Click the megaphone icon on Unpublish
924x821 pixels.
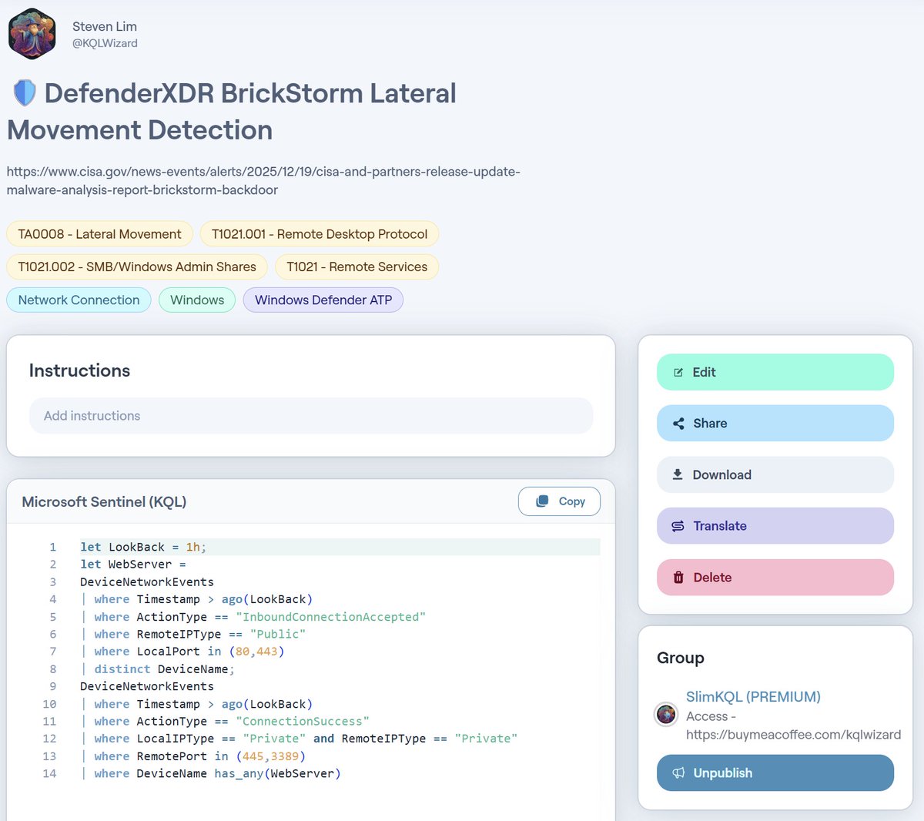[678, 773]
